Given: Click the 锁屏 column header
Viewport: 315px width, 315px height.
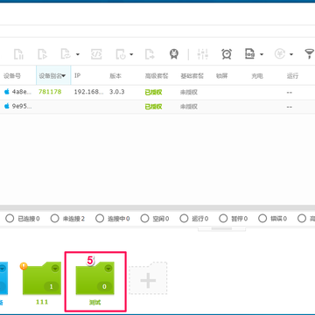Looking at the screenshot, I should pos(221,76).
